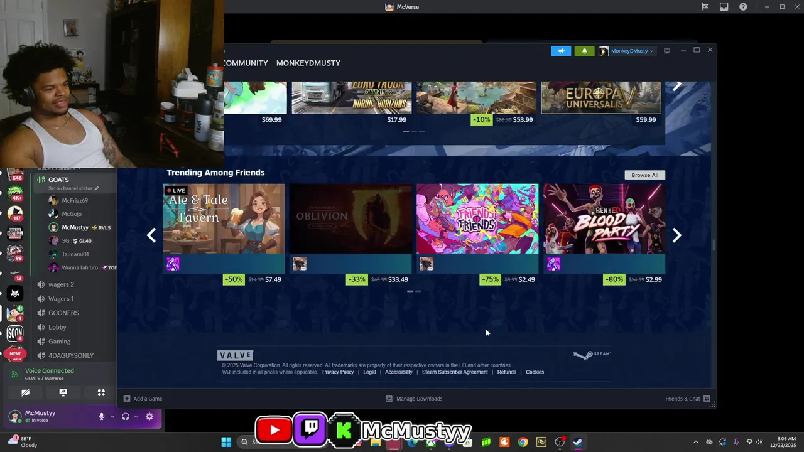Click Browse All in Trending Among Friends
This screenshot has height=452, width=804.
point(644,175)
